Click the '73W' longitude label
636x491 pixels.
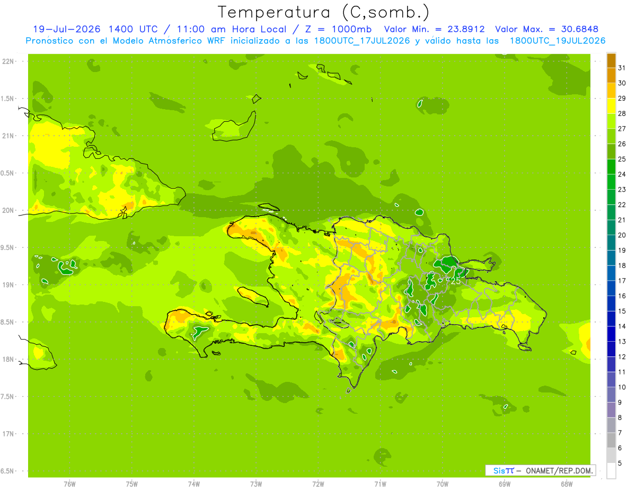click(256, 484)
